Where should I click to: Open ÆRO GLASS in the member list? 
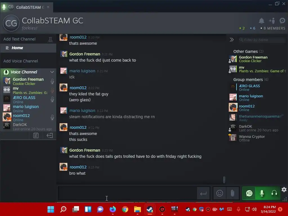[257, 88]
